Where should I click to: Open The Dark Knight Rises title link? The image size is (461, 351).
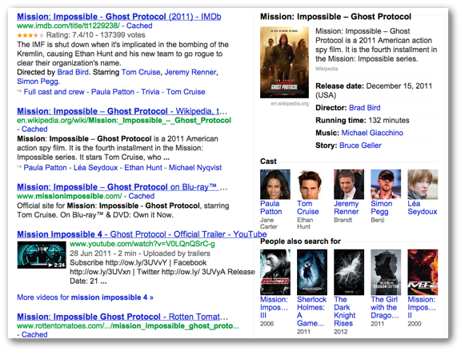tap(345, 311)
